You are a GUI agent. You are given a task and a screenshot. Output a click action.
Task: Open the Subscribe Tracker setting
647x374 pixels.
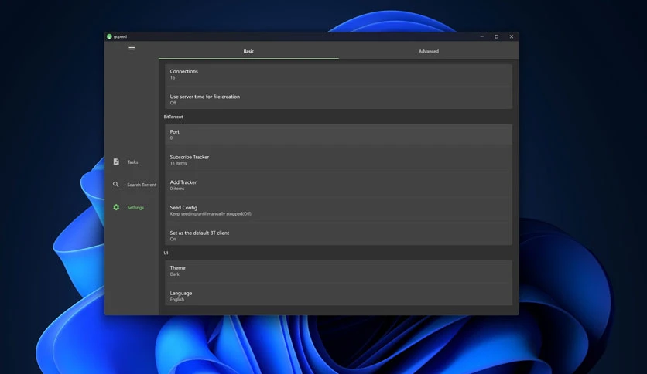[x=338, y=159]
